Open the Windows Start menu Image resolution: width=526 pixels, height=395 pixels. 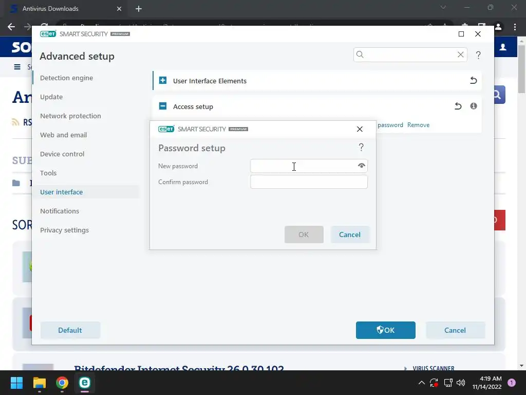[x=16, y=383]
